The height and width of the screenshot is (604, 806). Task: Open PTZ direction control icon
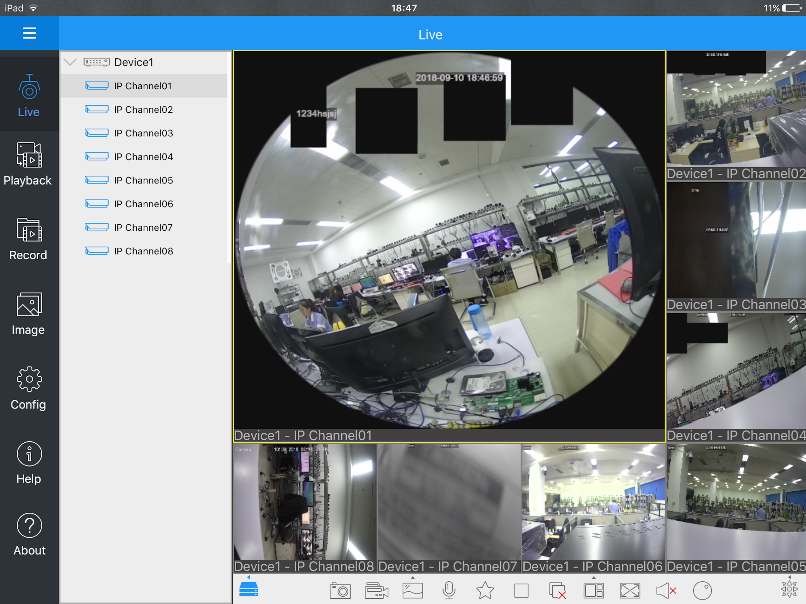789,589
